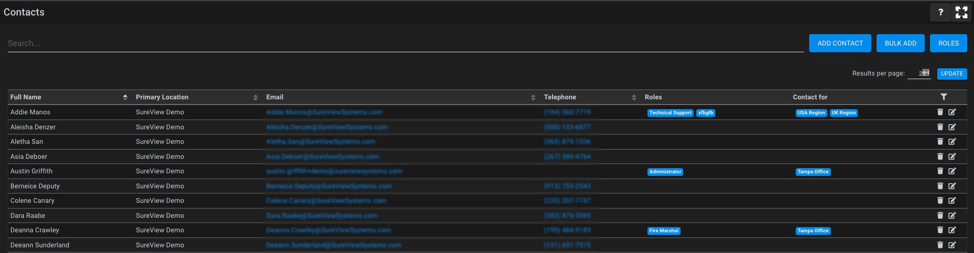Delete contact Asia Deboer
Screen dimensions: 974x253
pyautogui.click(x=940, y=156)
